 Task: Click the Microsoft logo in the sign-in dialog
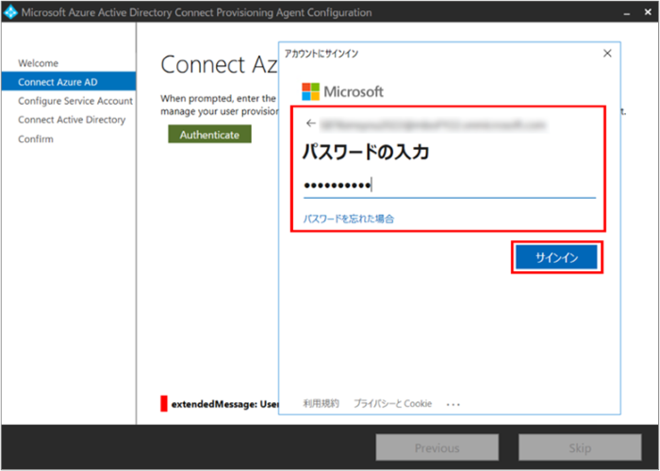[342, 91]
